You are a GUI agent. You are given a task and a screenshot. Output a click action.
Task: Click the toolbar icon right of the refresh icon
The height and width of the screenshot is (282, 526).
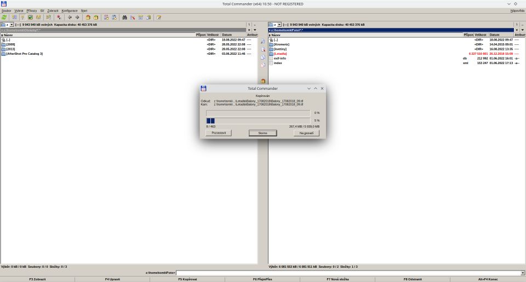14,17
